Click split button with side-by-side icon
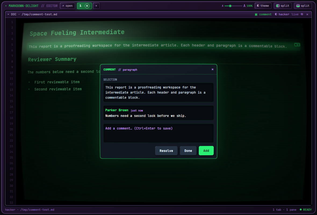Image resolution: width=317 pixels, height=215 pixels. [x=283, y=6]
